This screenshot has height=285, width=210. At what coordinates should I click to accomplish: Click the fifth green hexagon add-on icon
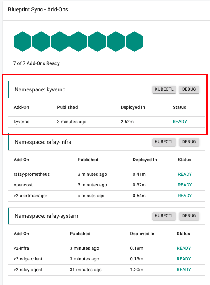tap(97, 42)
